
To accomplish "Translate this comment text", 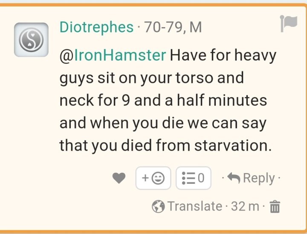I will tap(195, 206).
